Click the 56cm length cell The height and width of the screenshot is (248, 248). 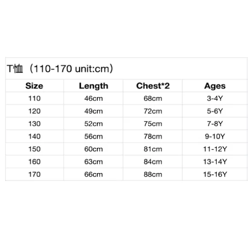[93, 136]
